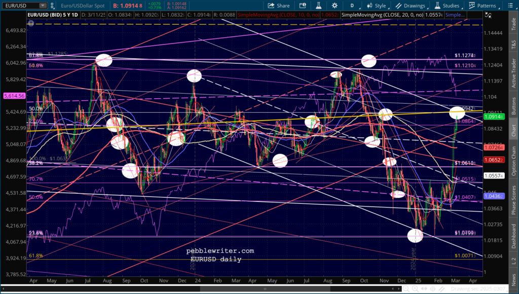Click the truncated purple Simple... study label
The image size is (519, 294).
click(455, 15)
